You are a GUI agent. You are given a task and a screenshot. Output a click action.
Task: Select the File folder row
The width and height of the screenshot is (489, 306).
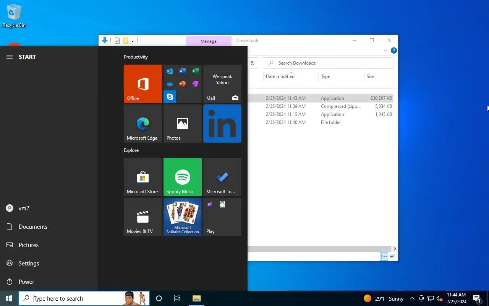click(x=321, y=122)
